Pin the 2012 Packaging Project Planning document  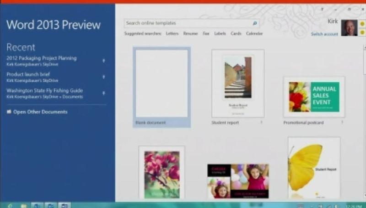point(104,61)
